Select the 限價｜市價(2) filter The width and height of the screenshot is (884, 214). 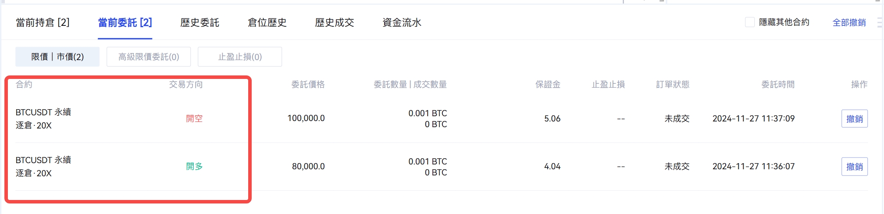point(57,57)
